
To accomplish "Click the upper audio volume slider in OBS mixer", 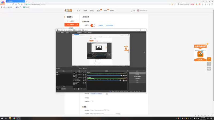I will click(x=105, y=75).
